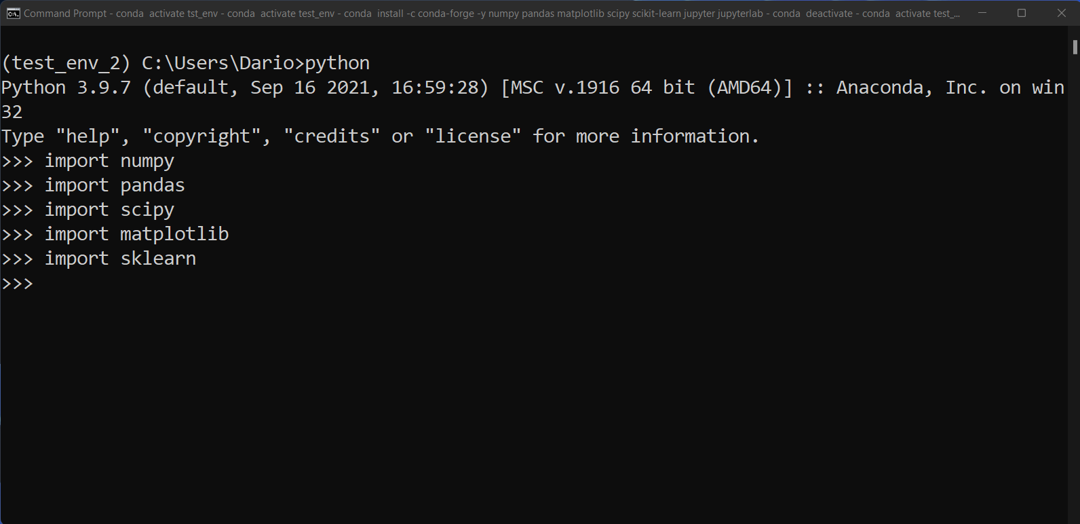The height and width of the screenshot is (524, 1080).
Task: Click the 'import sklearn' line
Action: tap(120, 259)
